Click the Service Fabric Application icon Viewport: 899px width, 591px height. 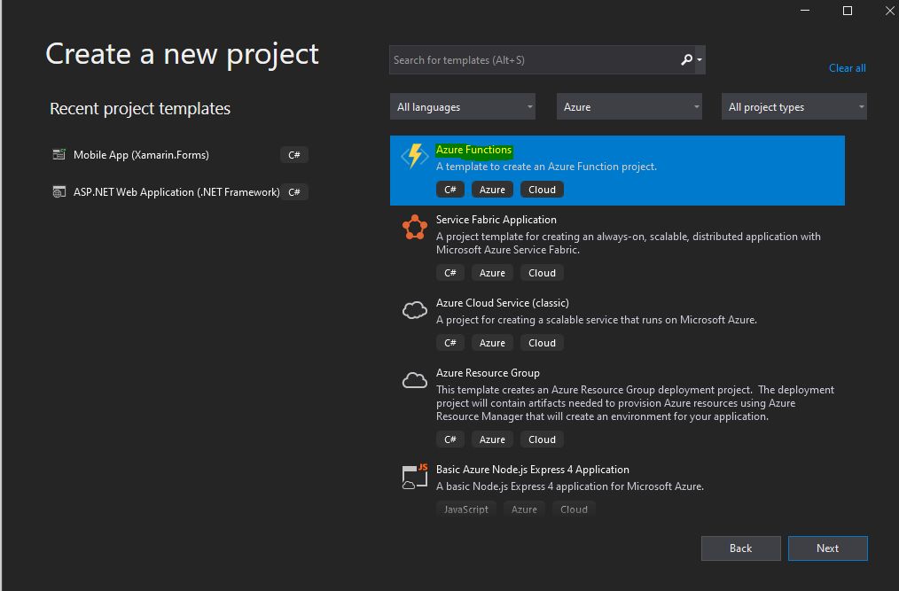tap(415, 227)
